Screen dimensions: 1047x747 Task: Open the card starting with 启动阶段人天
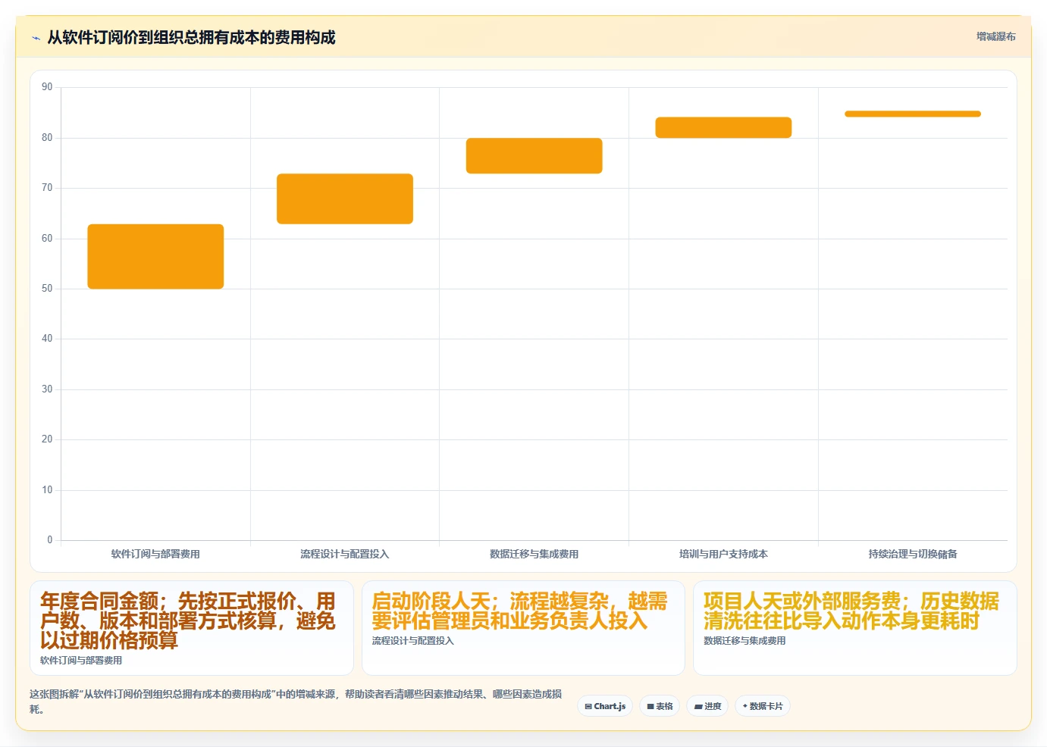(x=523, y=628)
